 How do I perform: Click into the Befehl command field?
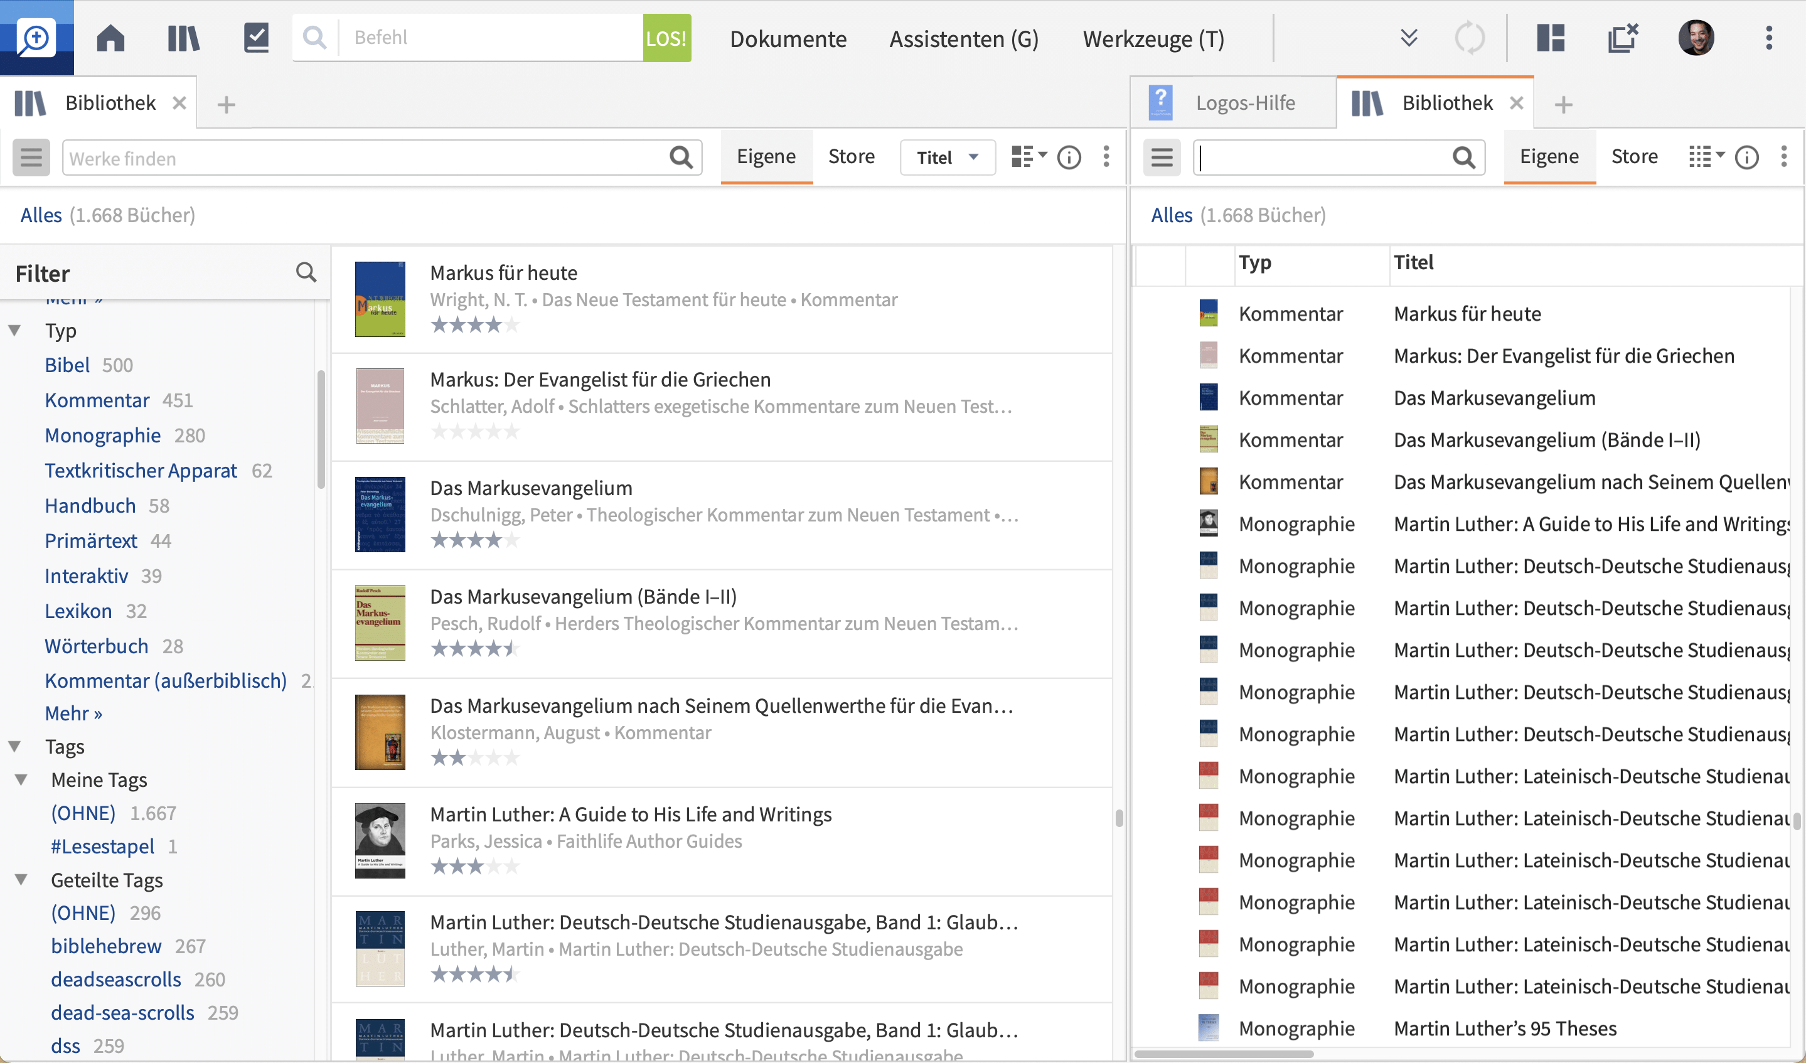point(491,37)
